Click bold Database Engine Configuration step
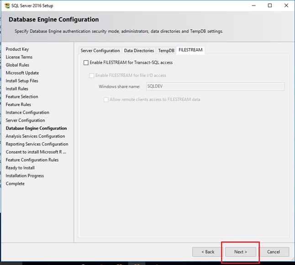This screenshot has width=295, height=265. point(37,128)
